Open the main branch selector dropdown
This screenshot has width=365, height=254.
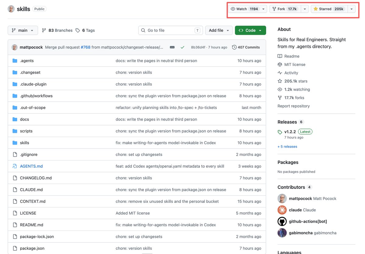(23, 30)
